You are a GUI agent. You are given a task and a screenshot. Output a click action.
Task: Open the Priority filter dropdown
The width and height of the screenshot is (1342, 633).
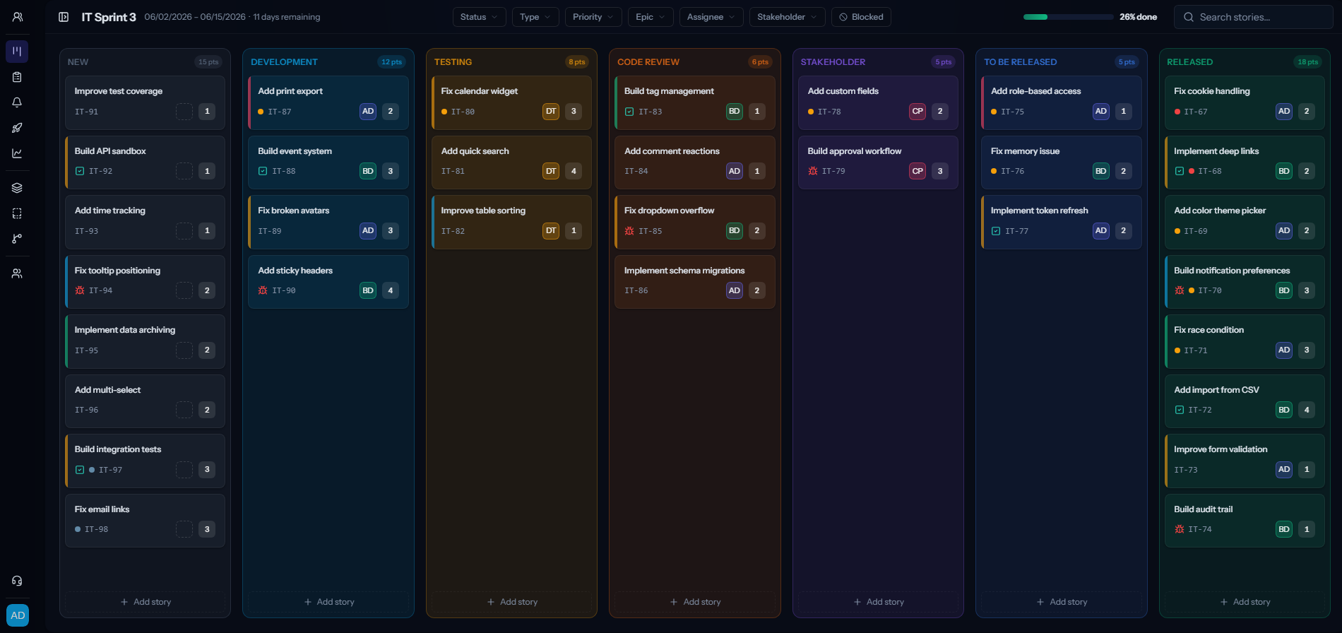coord(593,17)
